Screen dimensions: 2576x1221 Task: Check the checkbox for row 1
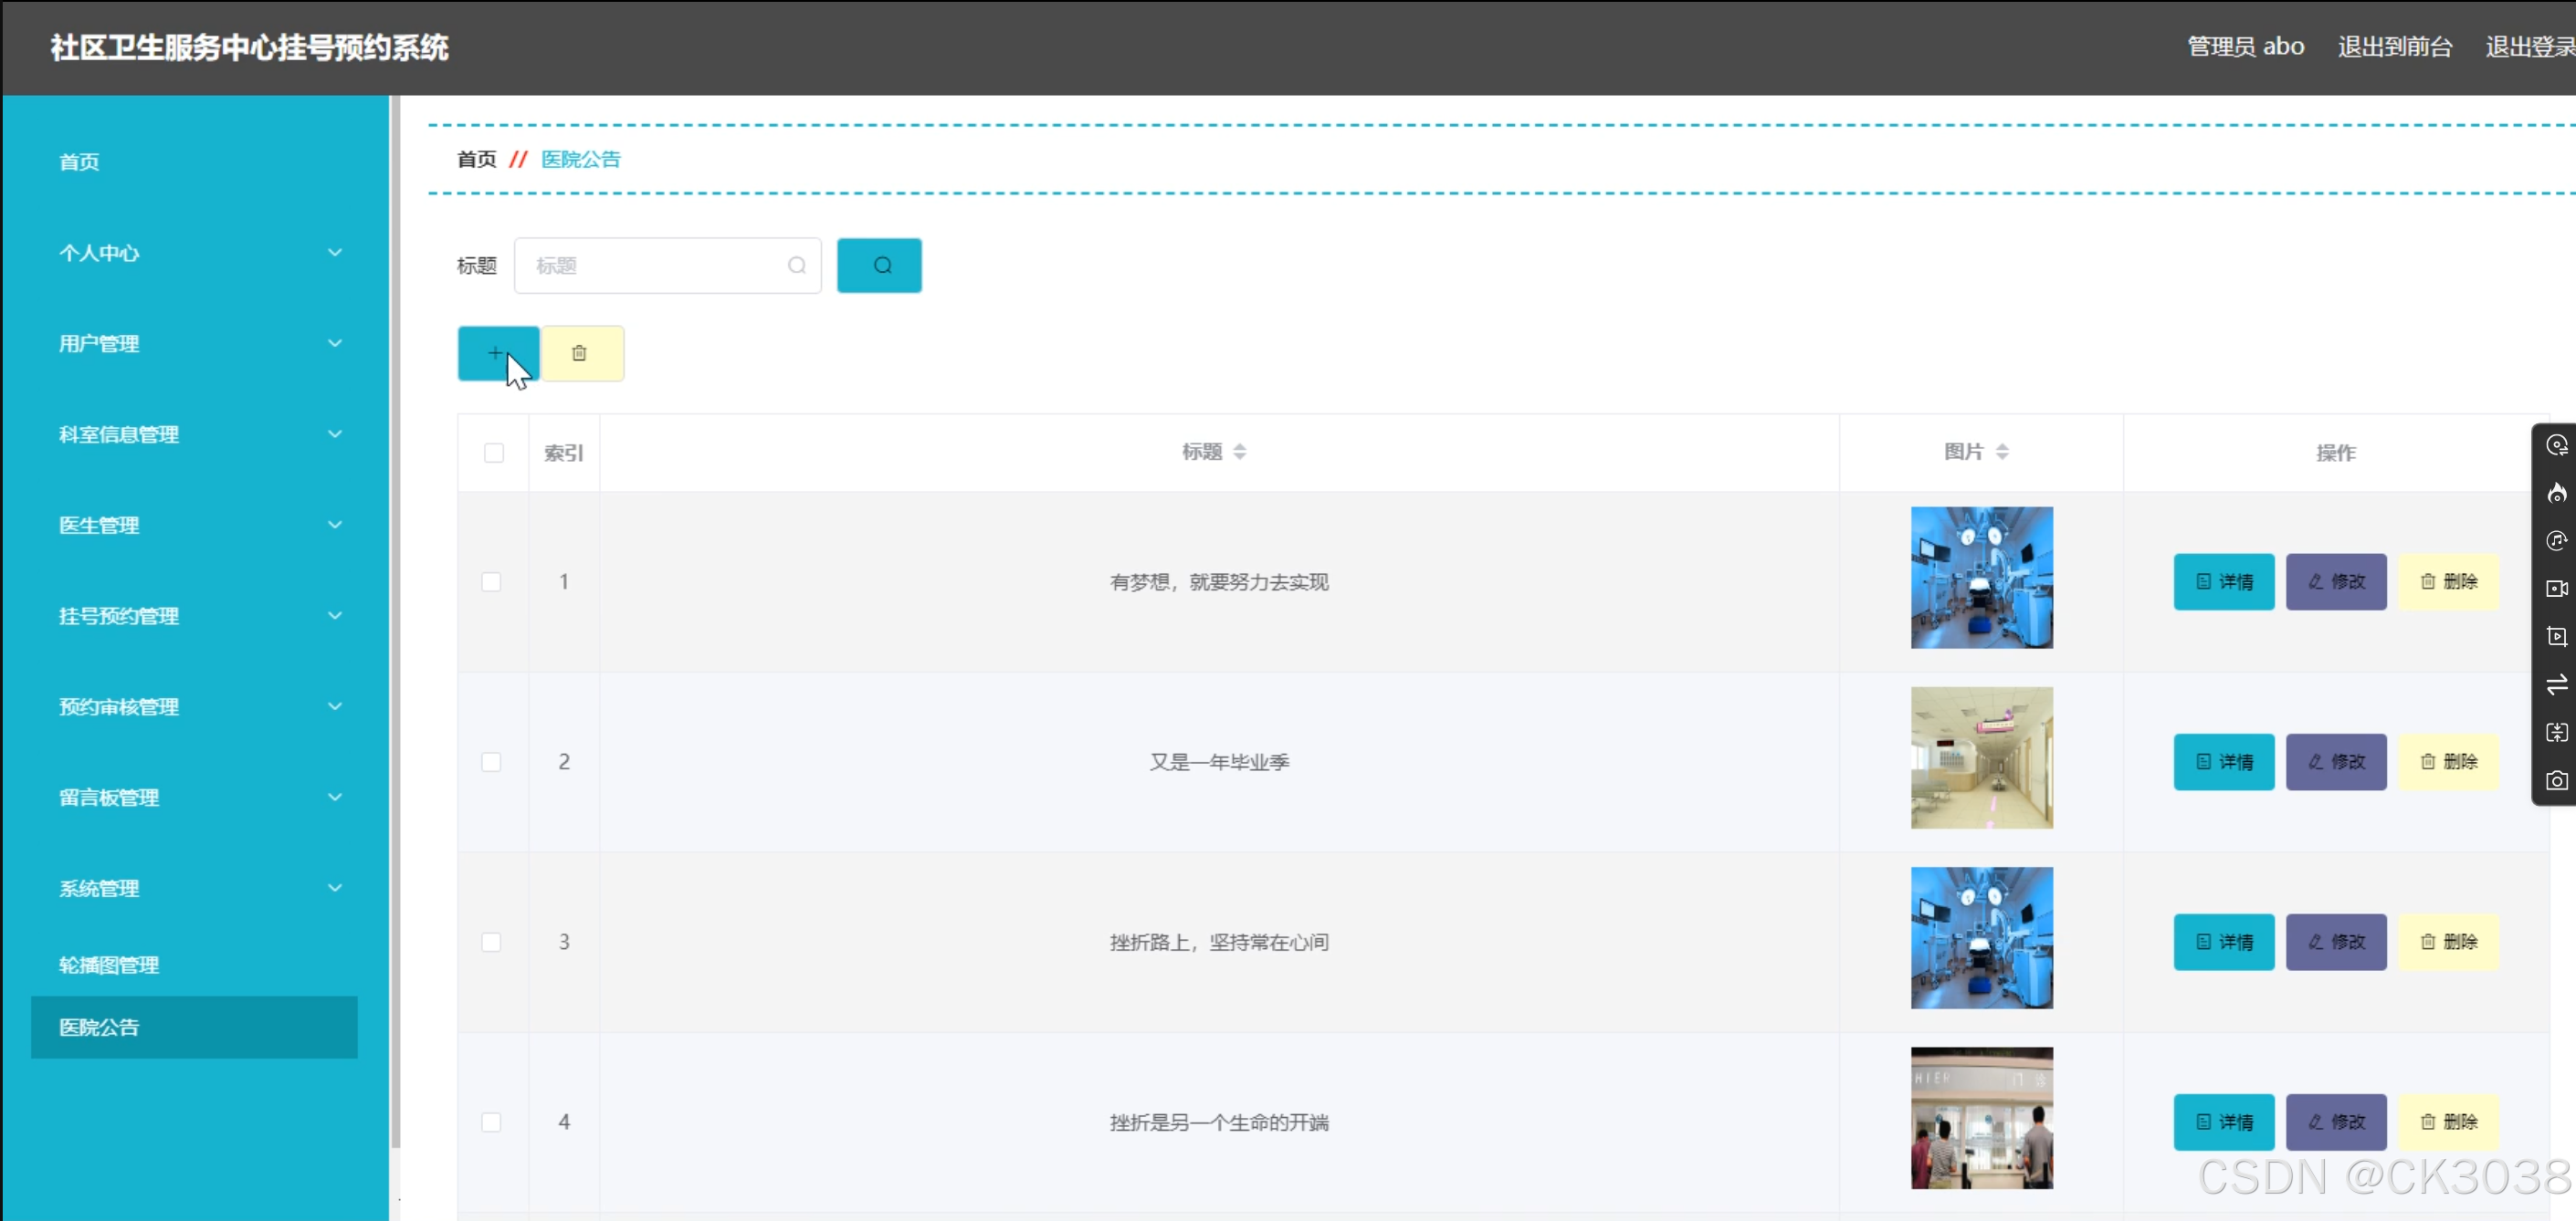[491, 581]
